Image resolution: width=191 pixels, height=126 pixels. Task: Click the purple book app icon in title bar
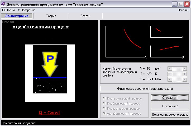3,4
